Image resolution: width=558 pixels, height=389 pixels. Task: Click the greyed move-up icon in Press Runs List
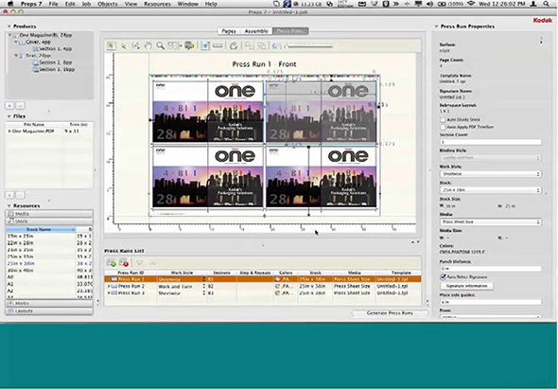[152, 263]
